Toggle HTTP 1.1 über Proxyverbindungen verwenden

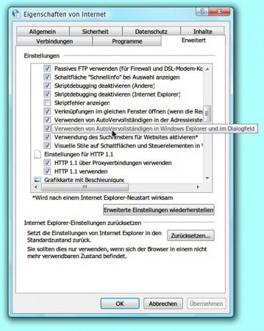point(47,163)
